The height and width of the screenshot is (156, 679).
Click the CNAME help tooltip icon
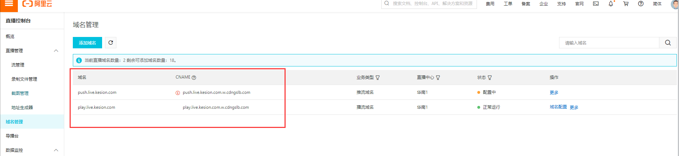(x=194, y=77)
